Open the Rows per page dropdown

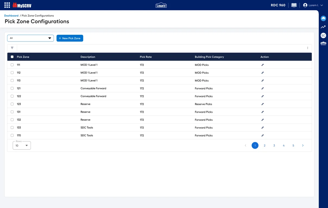(22, 145)
